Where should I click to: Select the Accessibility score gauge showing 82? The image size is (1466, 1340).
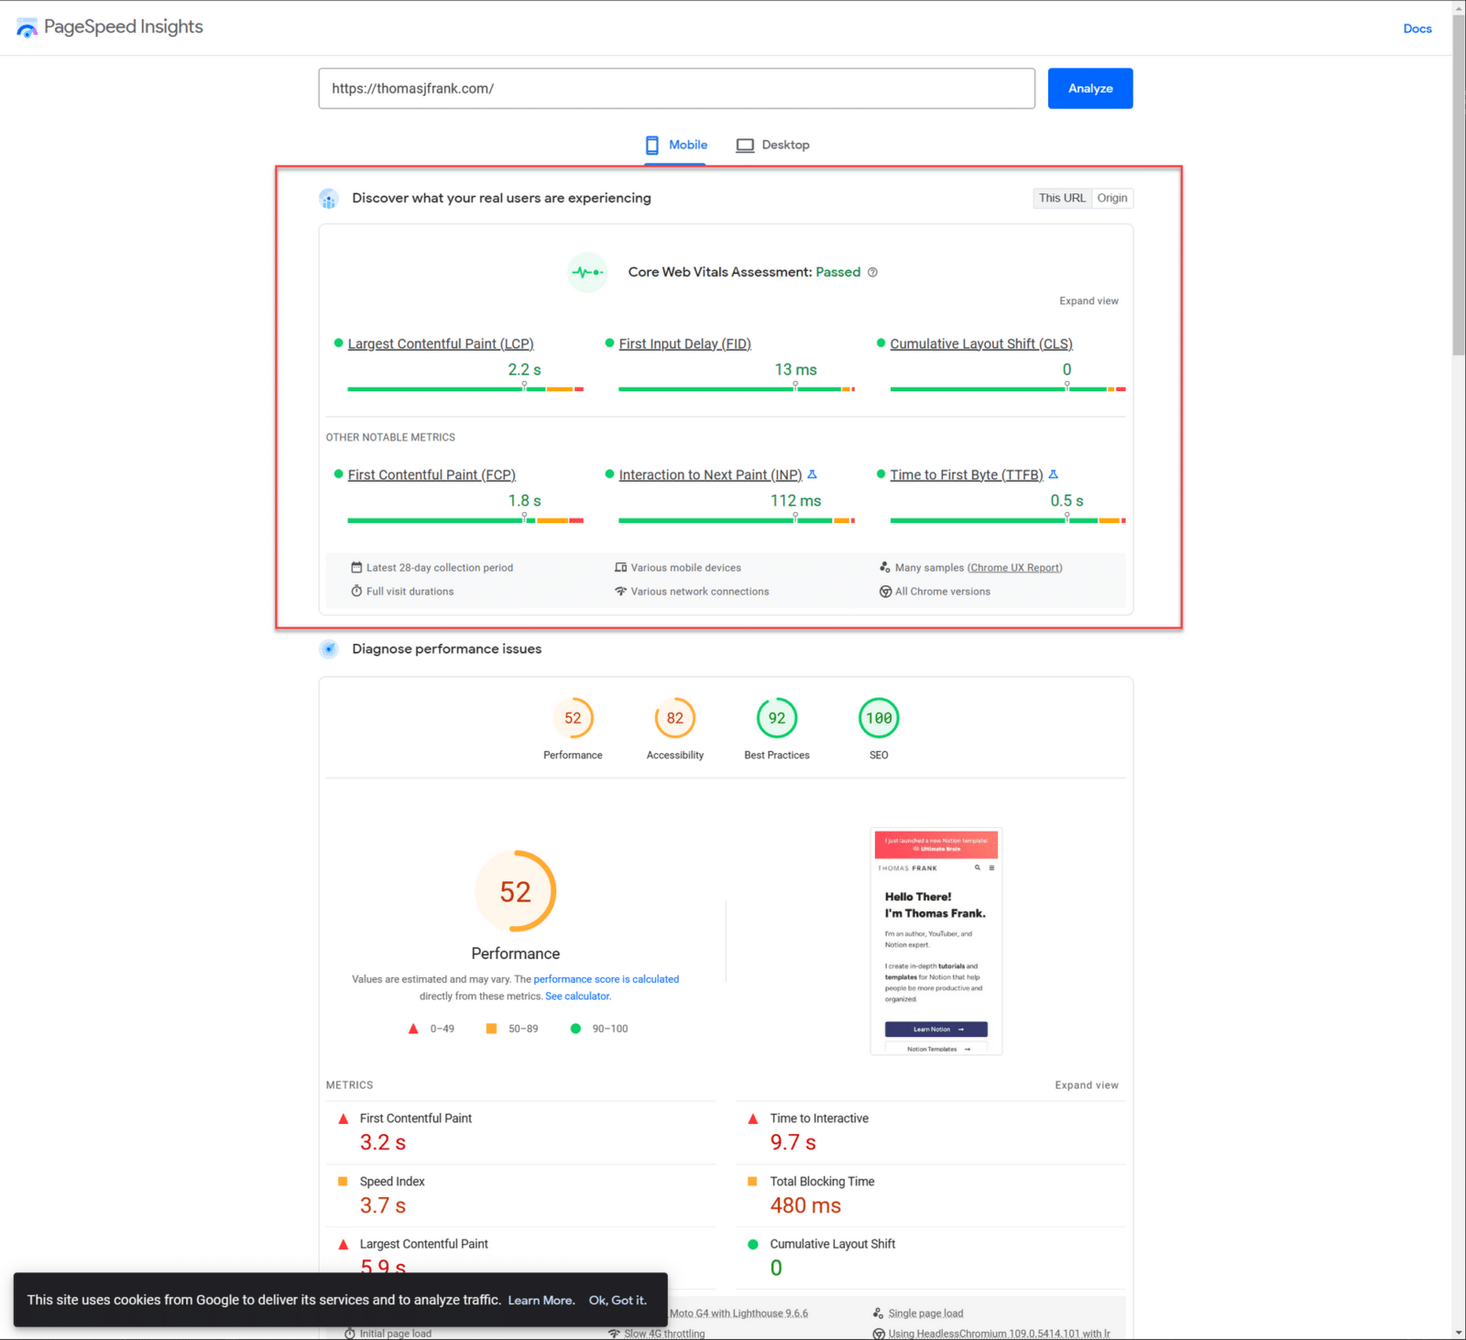click(x=674, y=718)
